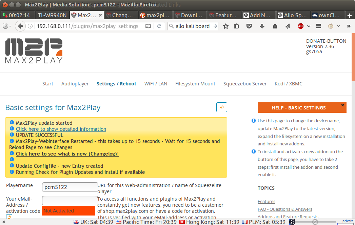The width and height of the screenshot is (355, 225).
Task: Open the monkey extension dropdown arrow
Action: (338, 26)
